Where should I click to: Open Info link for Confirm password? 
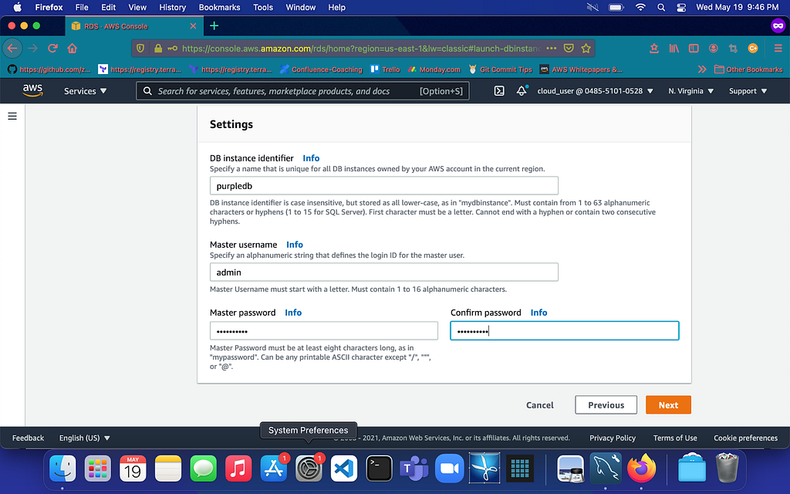point(538,313)
